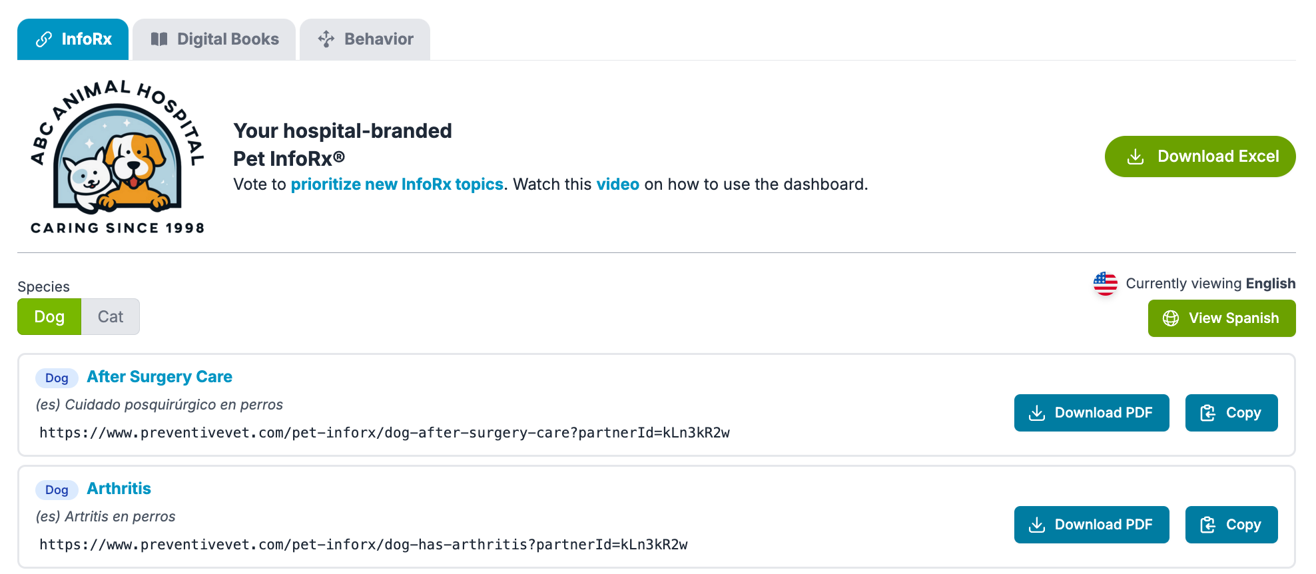1316x574 pixels.
Task: Copy the Arthritis InfoRx link
Action: [1231, 525]
